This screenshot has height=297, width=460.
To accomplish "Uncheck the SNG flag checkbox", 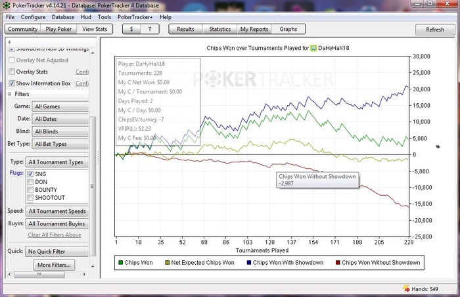I will point(30,174).
